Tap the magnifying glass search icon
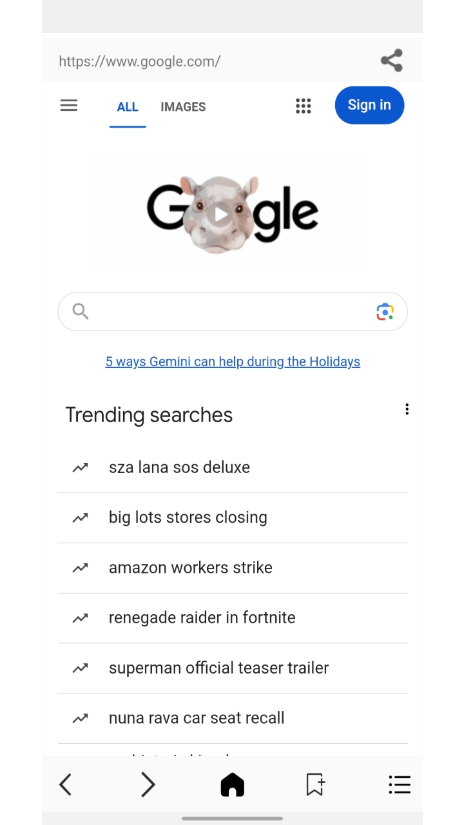464x825 pixels. (81, 312)
